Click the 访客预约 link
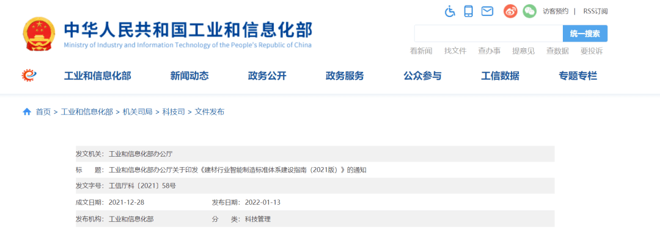The image size is (660, 239). pyautogui.click(x=555, y=12)
